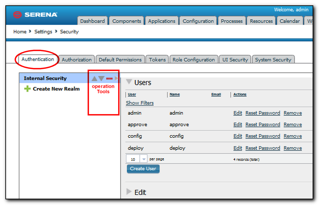The width and height of the screenshot is (319, 205).
Task: Reset Password for the config user
Action: (x=263, y=136)
